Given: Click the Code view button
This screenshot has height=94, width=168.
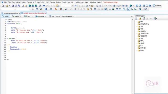Looking at the screenshot, I should coord(5,16).
